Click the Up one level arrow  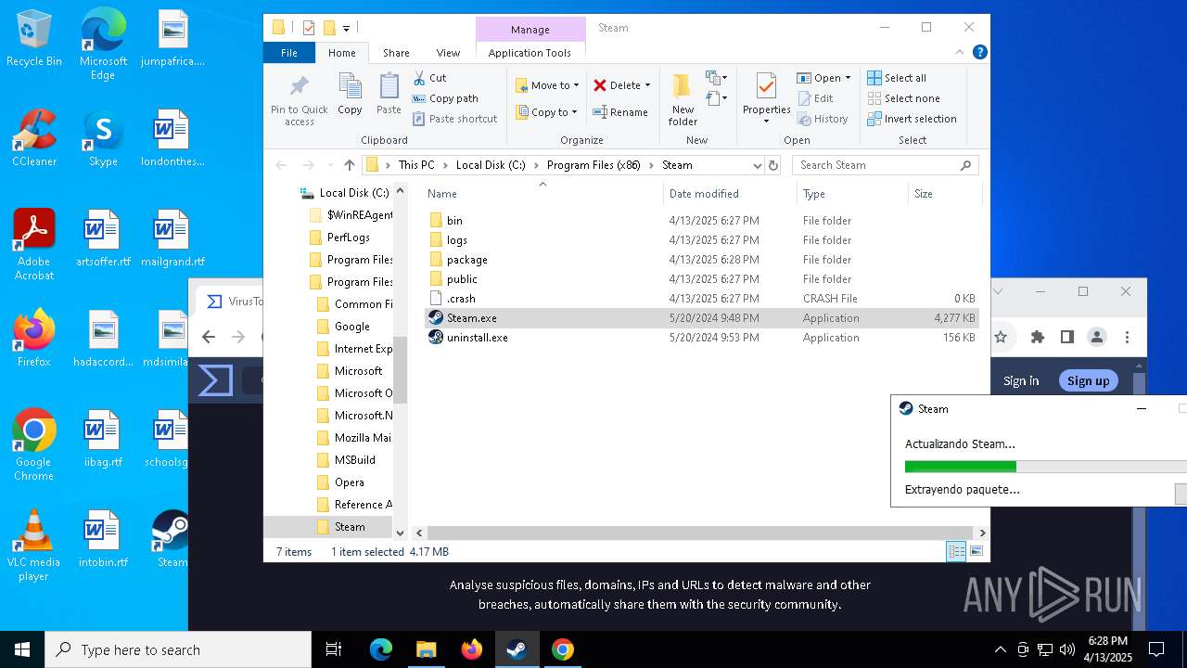[x=349, y=165]
